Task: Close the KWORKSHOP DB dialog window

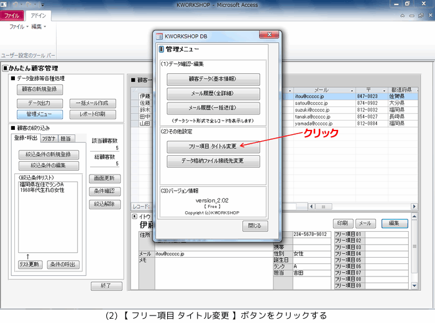Action: tap(269, 35)
